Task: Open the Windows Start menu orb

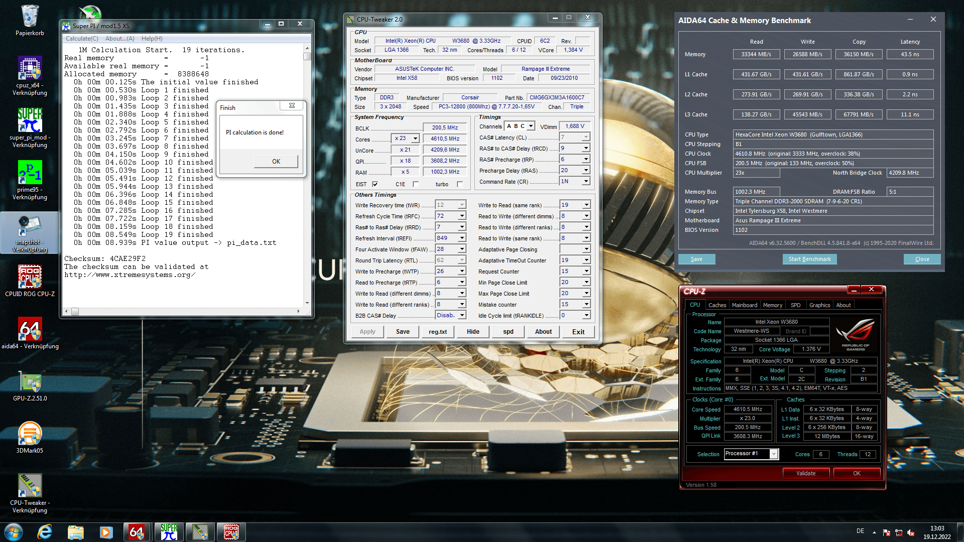Action: click(14, 532)
